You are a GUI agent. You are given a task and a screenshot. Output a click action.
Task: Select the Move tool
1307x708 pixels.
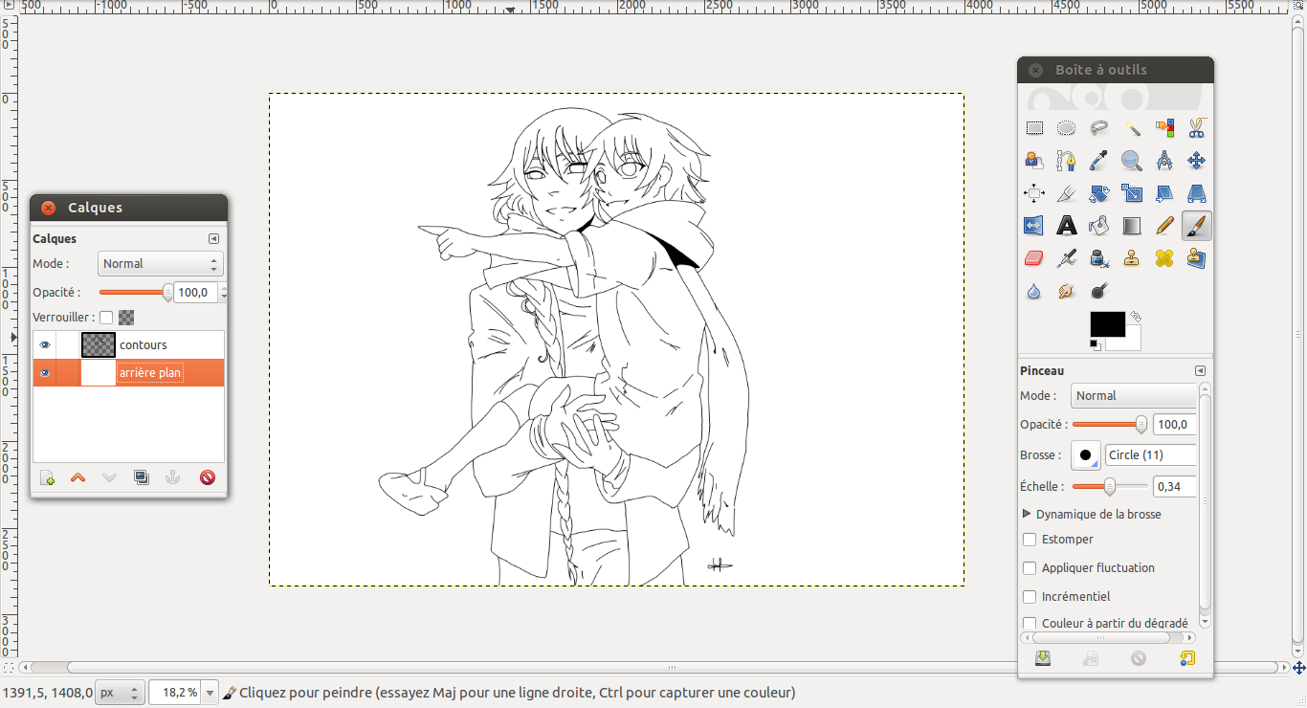click(x=1197, y=161)
